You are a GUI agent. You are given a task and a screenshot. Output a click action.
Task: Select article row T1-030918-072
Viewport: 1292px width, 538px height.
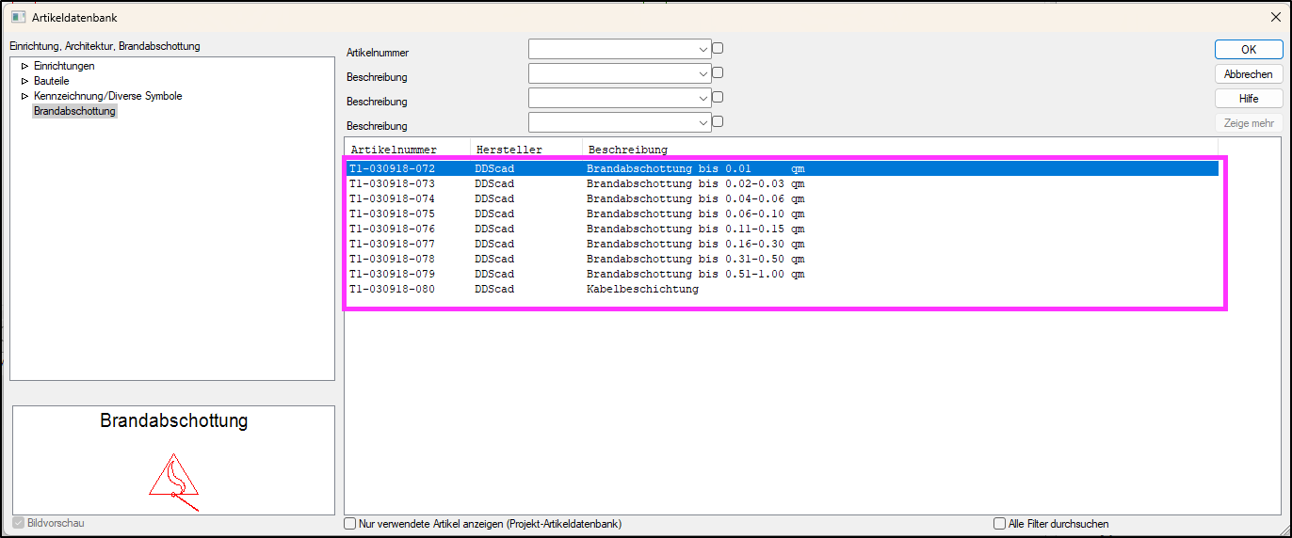pos(782,168)
